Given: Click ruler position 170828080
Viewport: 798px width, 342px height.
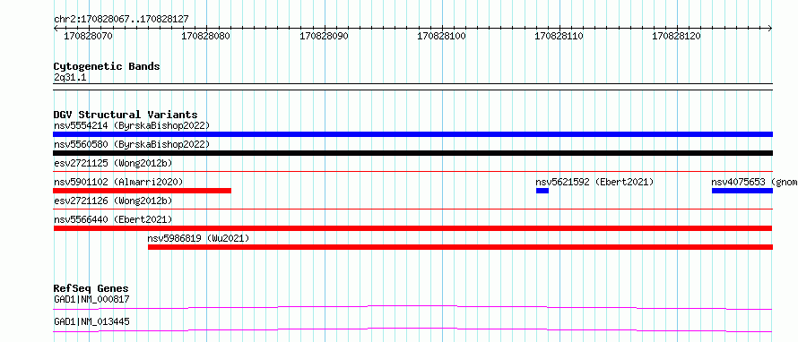Looking at the screenshot, I should click(206, 36).
